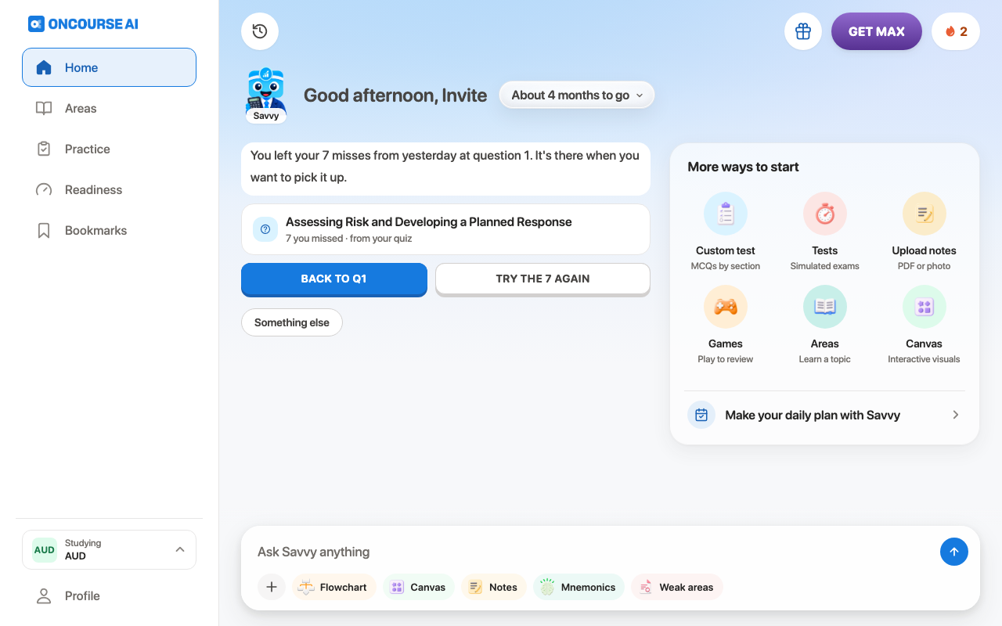Open Profile in the sidebar
This screenshot has height=626, width=1002.
coord(109,595)
